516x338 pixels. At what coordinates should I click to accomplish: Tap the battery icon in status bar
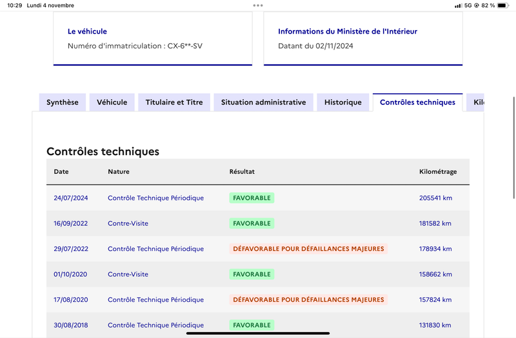click(x=503, y=5)
